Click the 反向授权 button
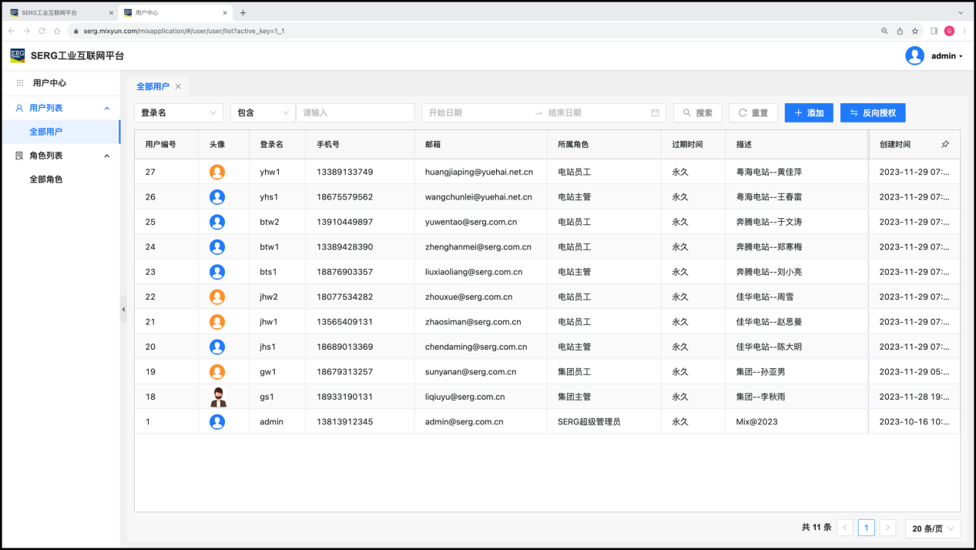Screen dimensions: 976x550 pyautogui.click(x=873, y=112)
